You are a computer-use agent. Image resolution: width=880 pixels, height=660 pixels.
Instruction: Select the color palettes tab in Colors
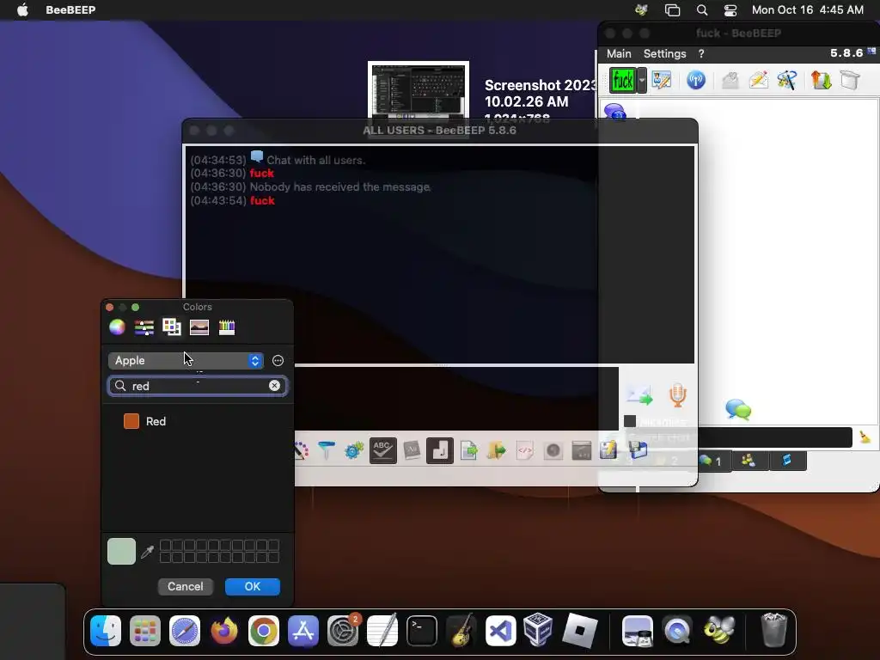tap(172, 327)
